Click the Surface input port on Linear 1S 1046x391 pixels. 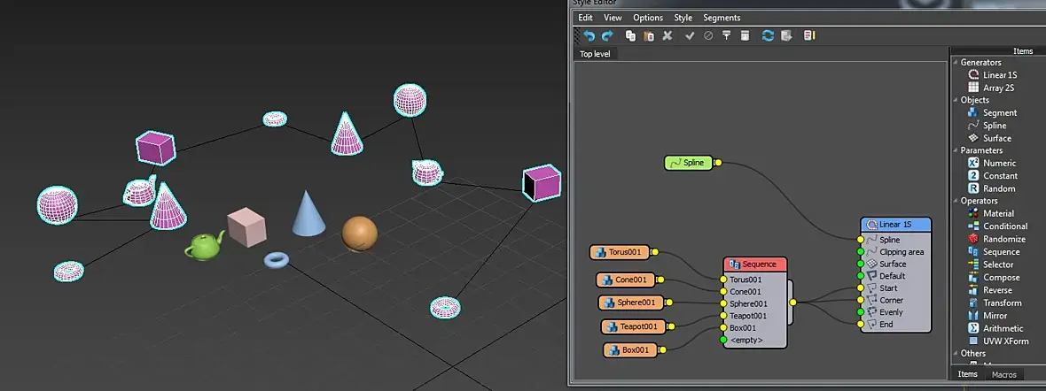pyautogui.click(x=861, y=264)
